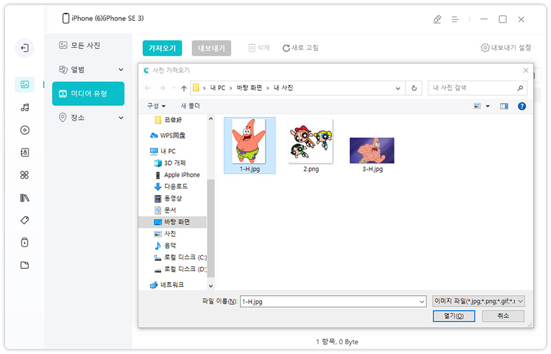This screenshot has height=354, width=551.
Task: Click the edit pencil icon in title bar
Action: [437, 19]
